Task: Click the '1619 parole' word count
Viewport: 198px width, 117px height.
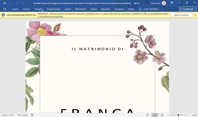Action: point(22,115)
